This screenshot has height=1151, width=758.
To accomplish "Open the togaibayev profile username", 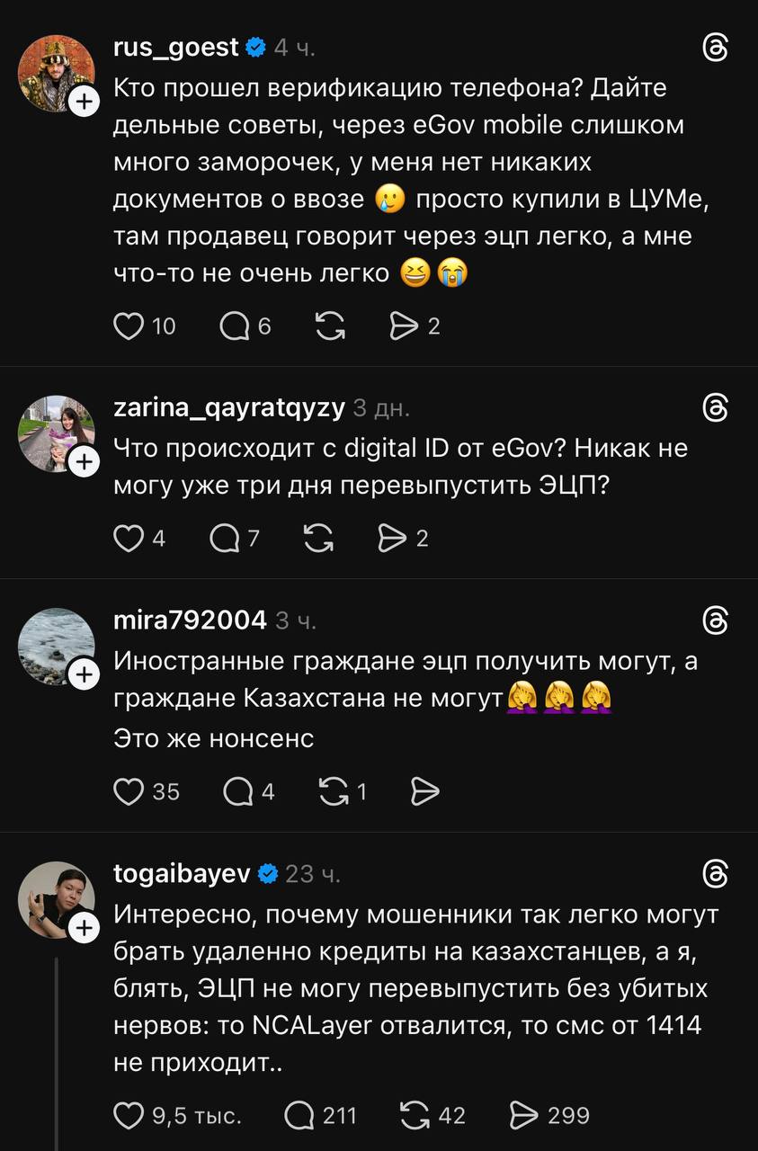I will 182,873.
